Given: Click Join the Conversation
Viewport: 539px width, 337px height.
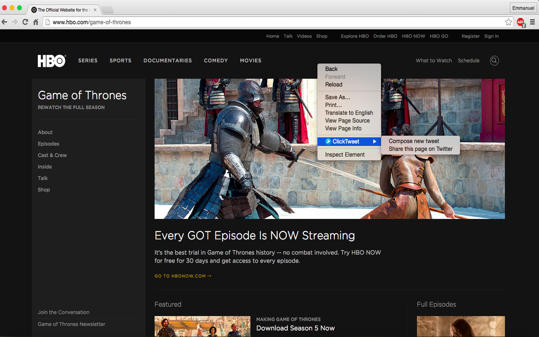Looking at the screenshot, I should click(x=64, y=312).
